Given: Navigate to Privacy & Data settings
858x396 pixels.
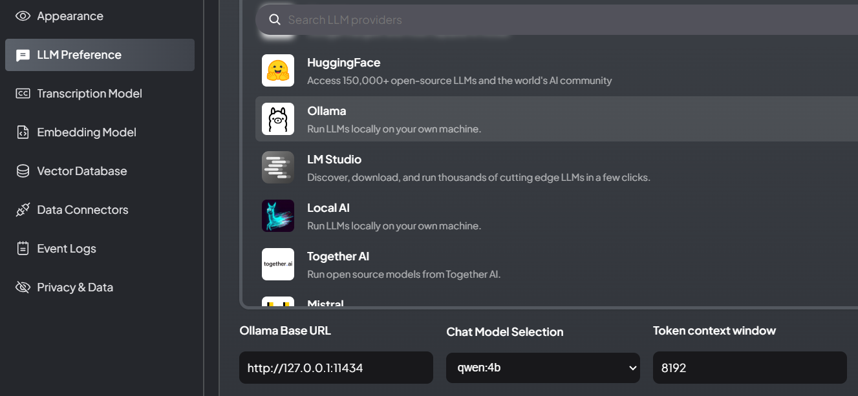Looking at the screenshot, I should point(75,287).
